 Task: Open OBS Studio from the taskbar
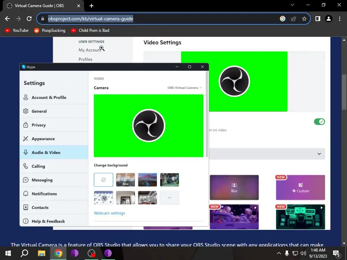(x=91, y=253)
